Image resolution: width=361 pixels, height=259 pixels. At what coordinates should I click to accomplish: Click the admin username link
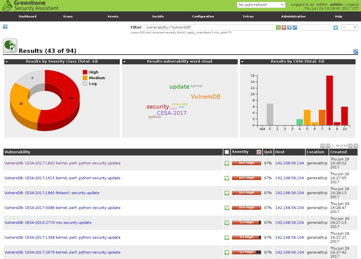click(x=336, y=5)
